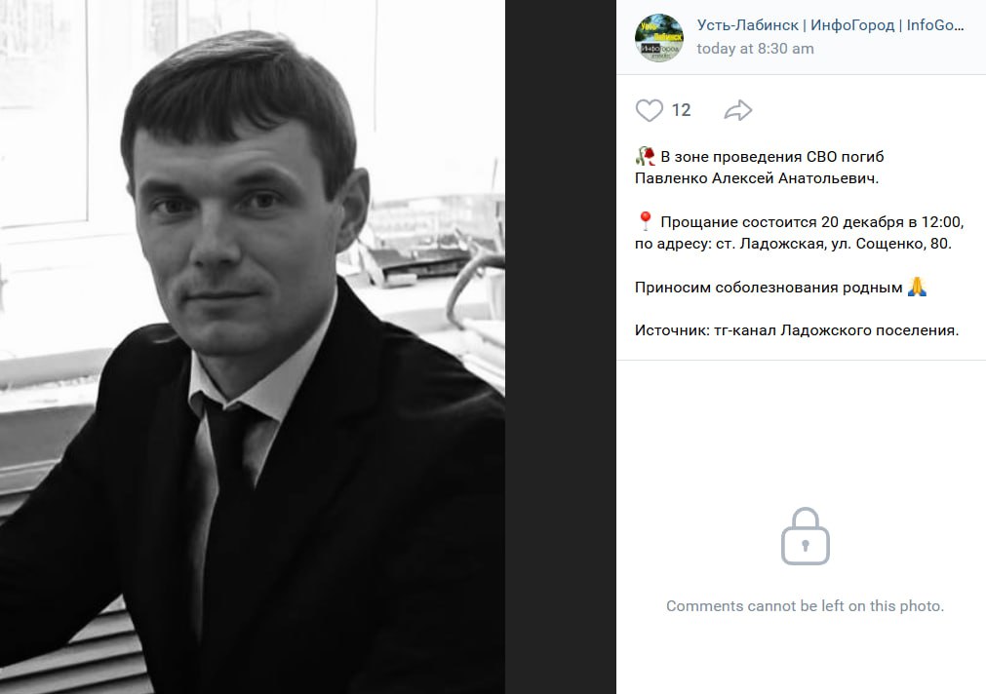Image resolution: width=986 pixels, height=694 pixels.
Task: Like the post with the heart icon
Action: pos(649,111)
